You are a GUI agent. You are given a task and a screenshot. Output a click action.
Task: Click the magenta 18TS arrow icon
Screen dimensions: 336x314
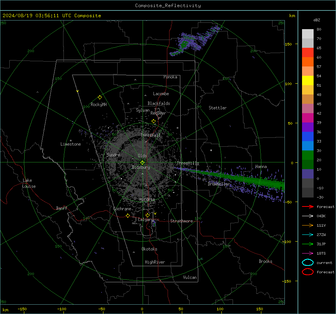(308, 254)
